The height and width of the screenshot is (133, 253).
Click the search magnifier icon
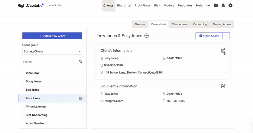(x=80, y=62)
